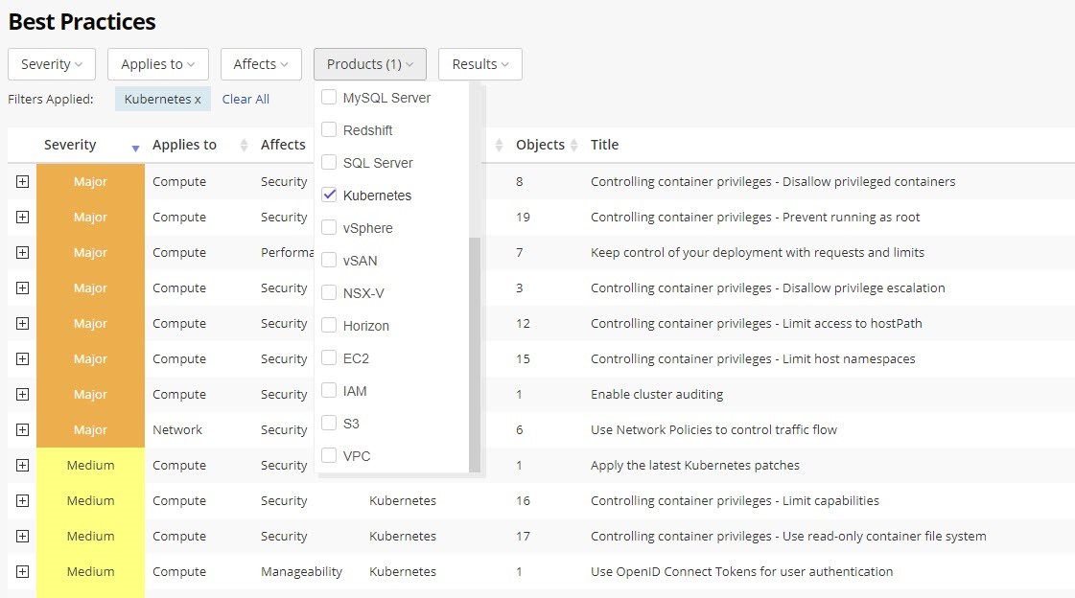Click plus icon for 'Enable cluster auditing' row
Viewport: 1075px width, 598px height.
tap(22, 394)
